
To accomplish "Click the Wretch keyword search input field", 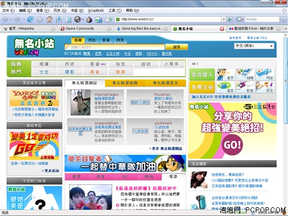I will click(115, 47).
